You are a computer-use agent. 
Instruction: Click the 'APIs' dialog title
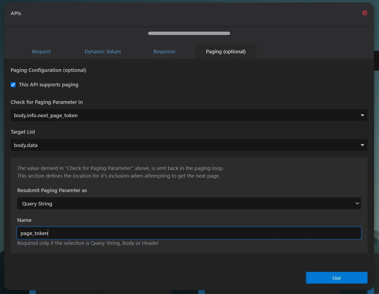point(16,13)
